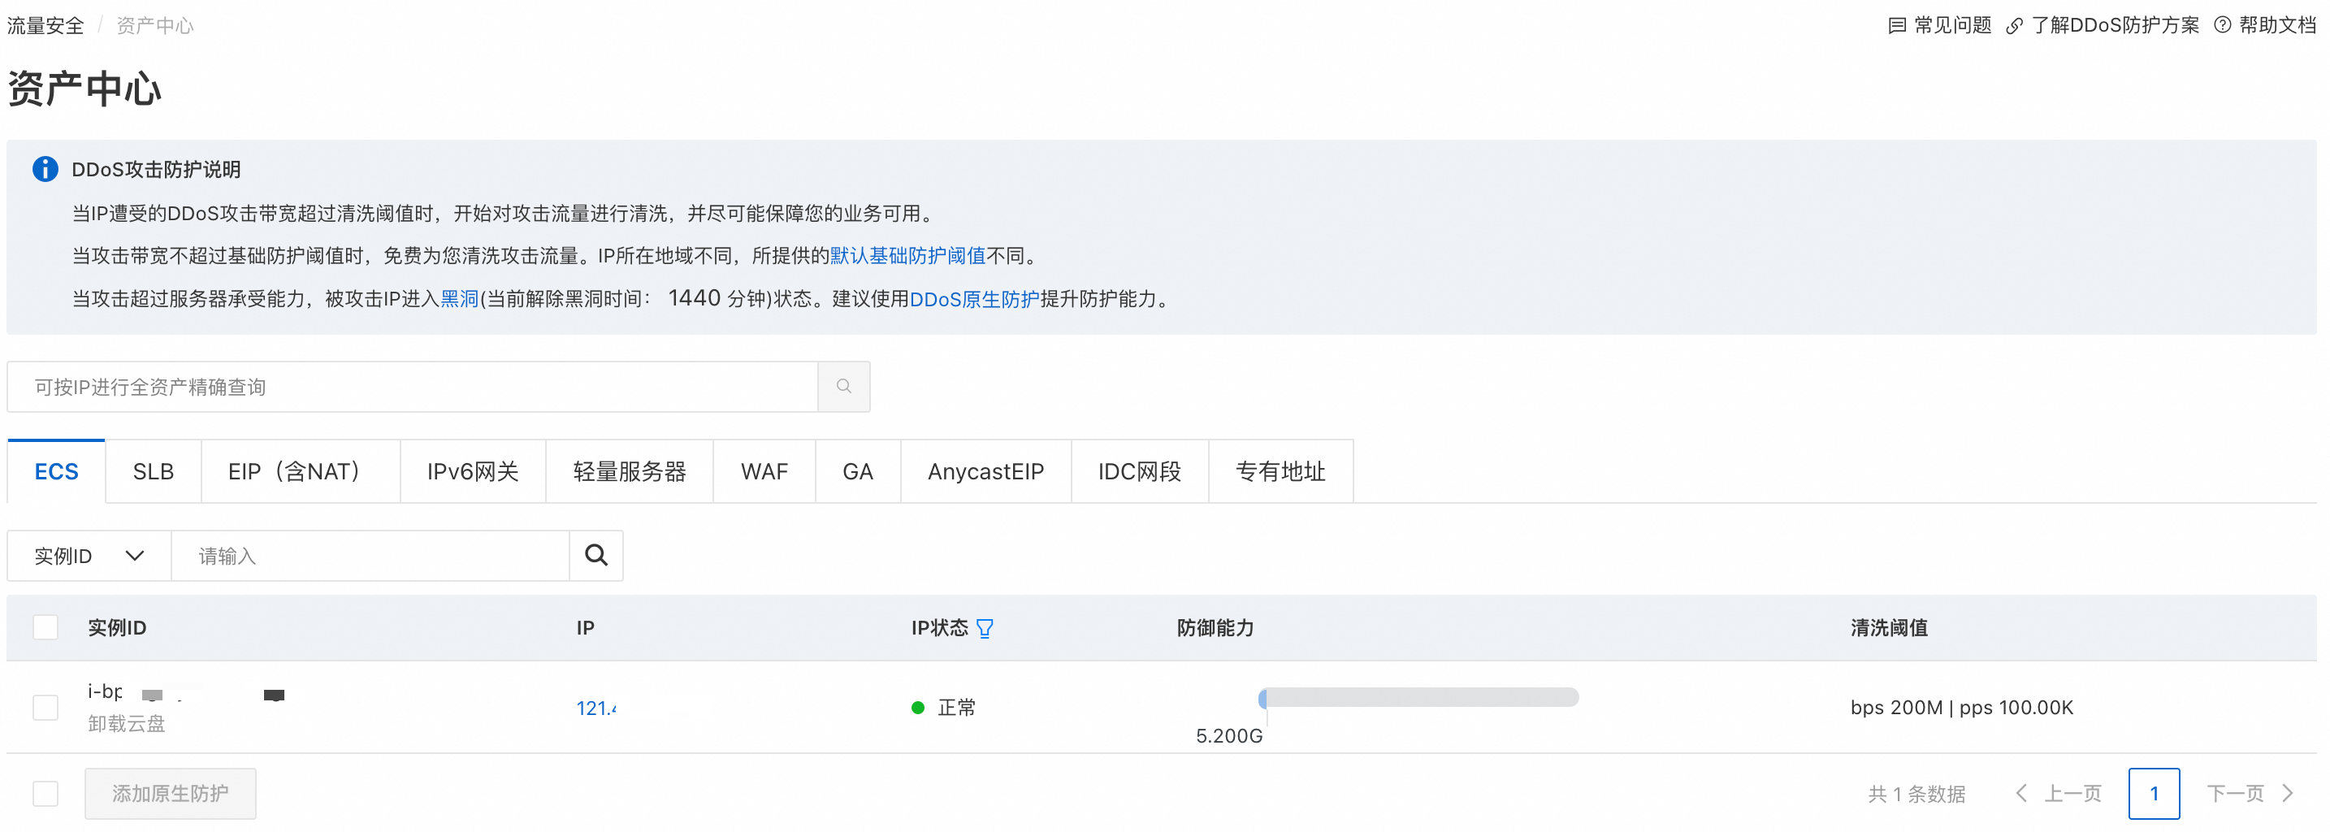Viewport: 2330px width, 832px height.
Task: Open the IPv6网关 tab
Action: (472, 471)
